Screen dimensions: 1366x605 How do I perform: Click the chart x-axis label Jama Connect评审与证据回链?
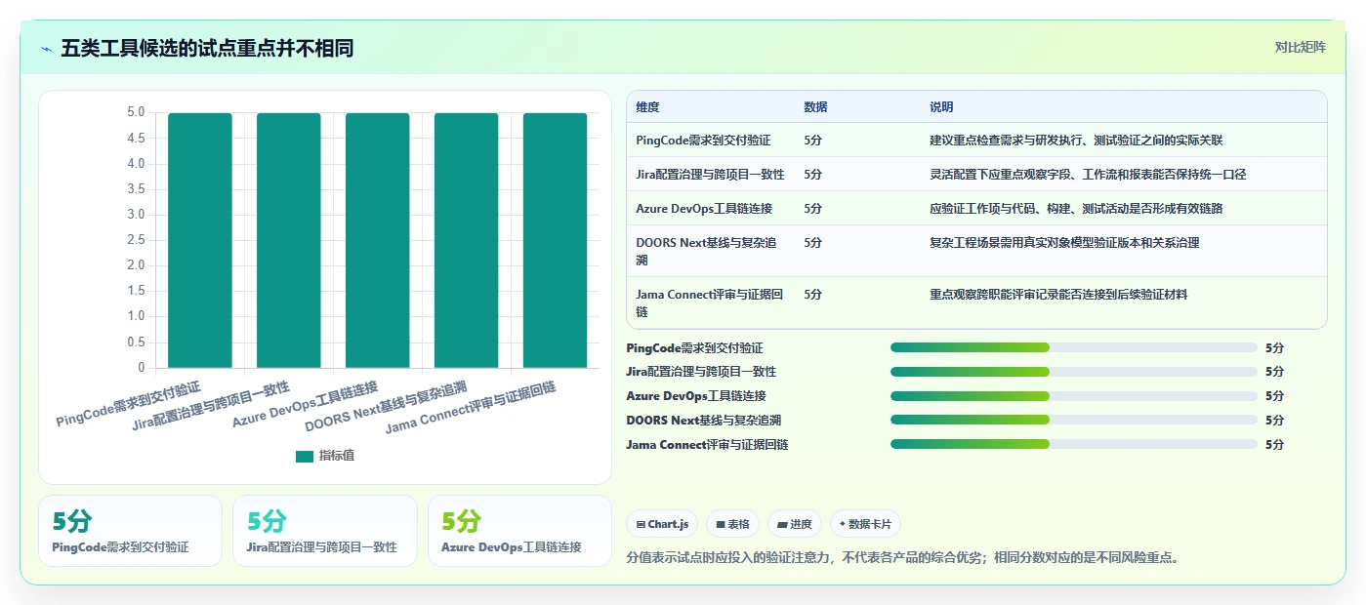(x=471, y=408)
